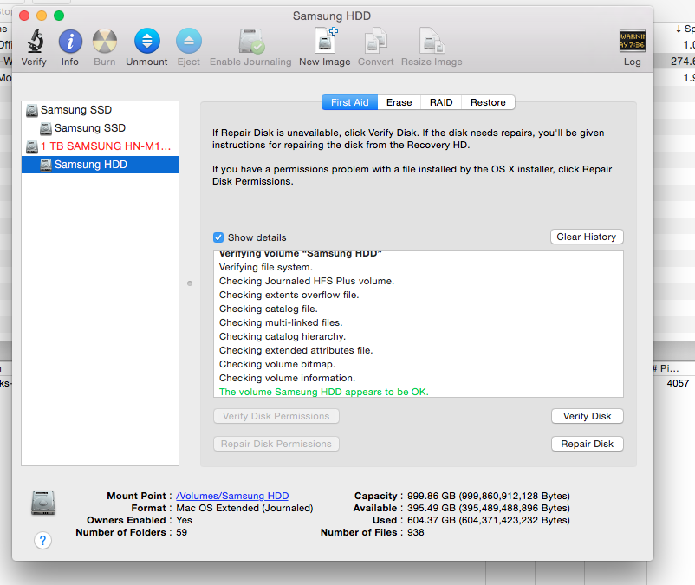Click the Verify Disk Permissions button
The image size is (695, 585).
coord(276,416)
